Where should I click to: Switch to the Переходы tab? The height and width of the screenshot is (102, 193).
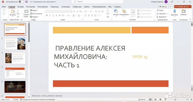tap(55, 7)
